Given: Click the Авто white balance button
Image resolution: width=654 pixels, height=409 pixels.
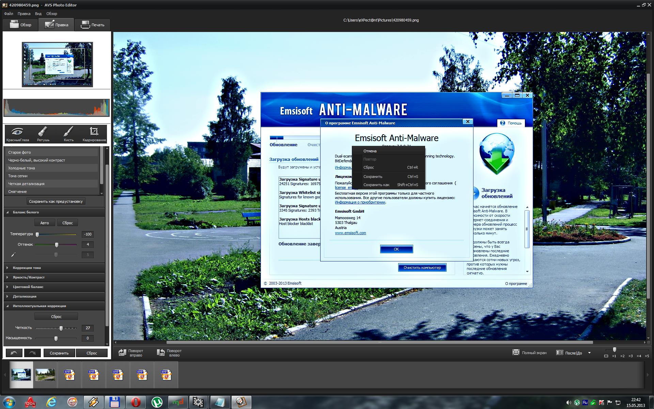Looking at the screenshot, I should click(45, 223).
